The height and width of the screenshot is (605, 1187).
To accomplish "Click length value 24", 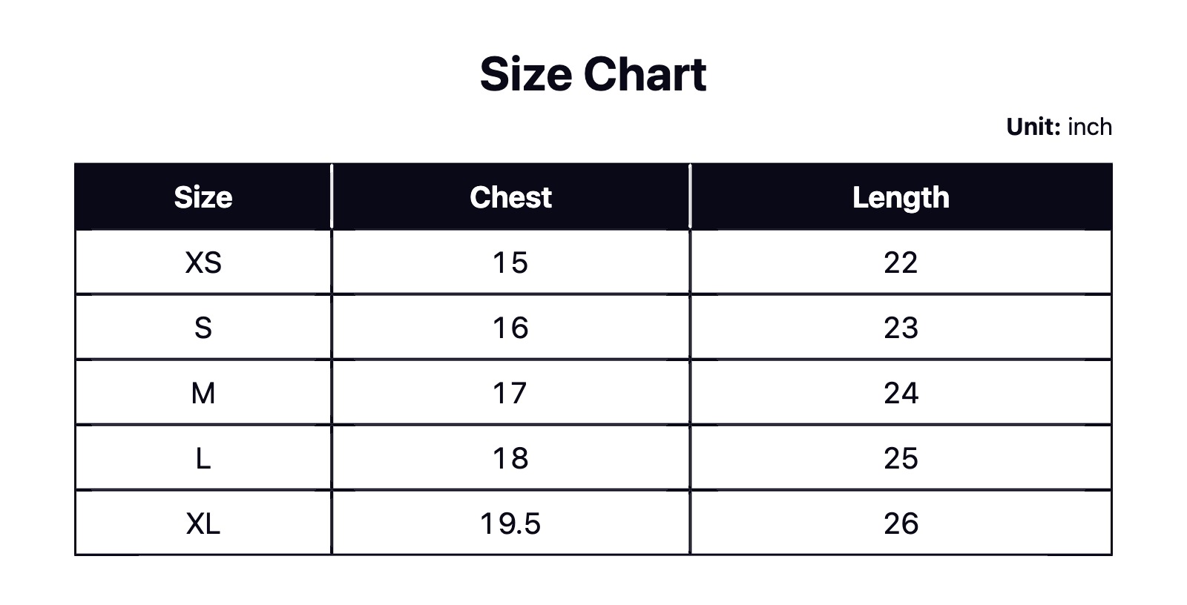I will tap(901, 393).
